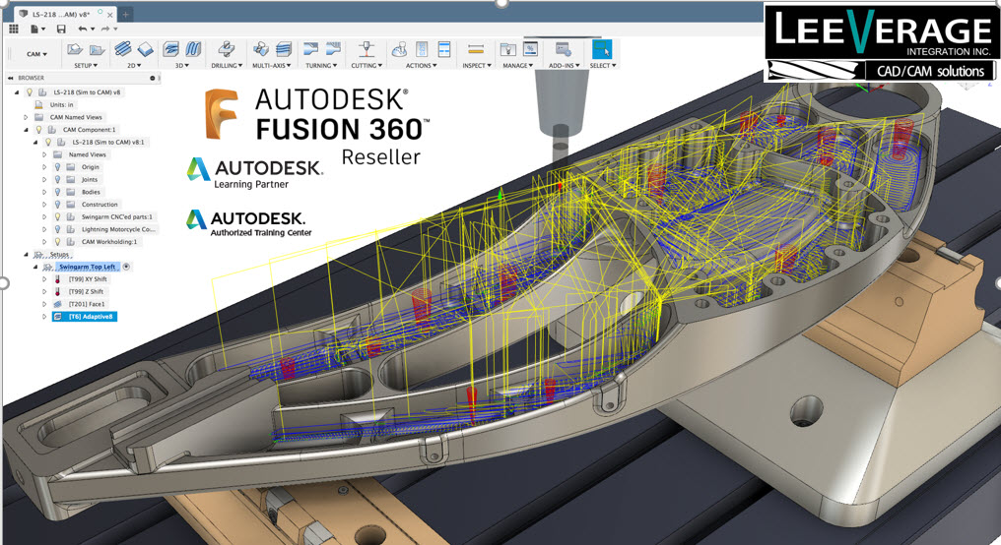
Task: Add a new document tab
Action: click(x=126, y=14)
